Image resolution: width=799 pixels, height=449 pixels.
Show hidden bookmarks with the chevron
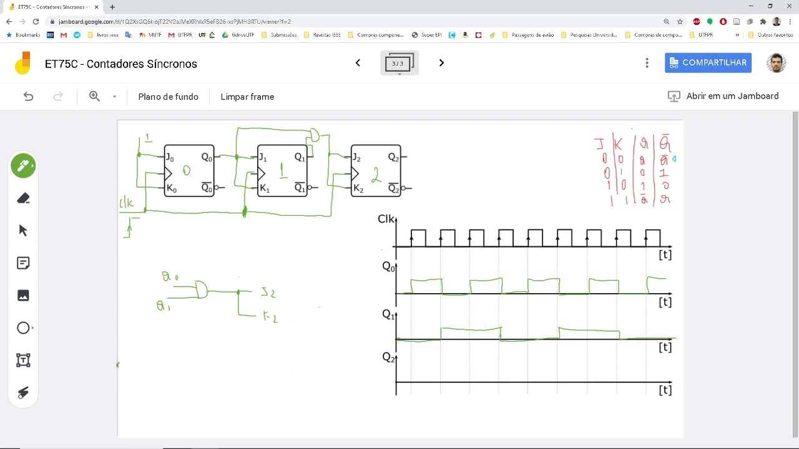point(737,35)
